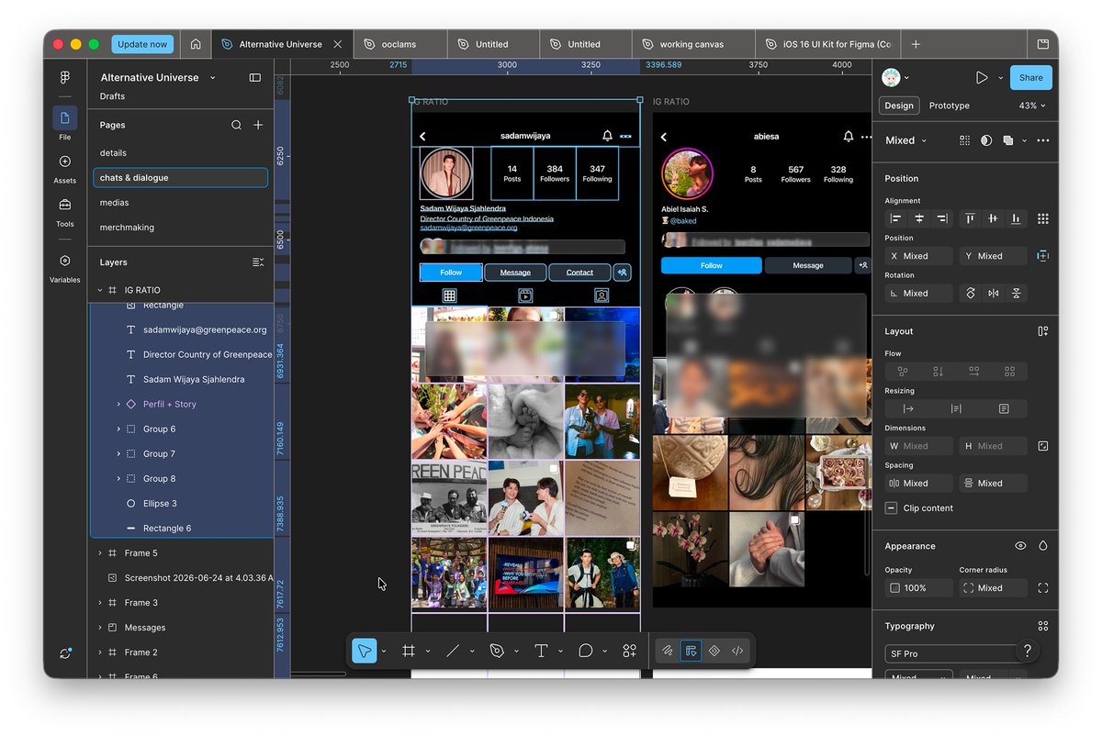Search pages with magnifier icon
The height and width of the screenshot is (736, 1102).
pyautogui.click(x=236, y=125)
